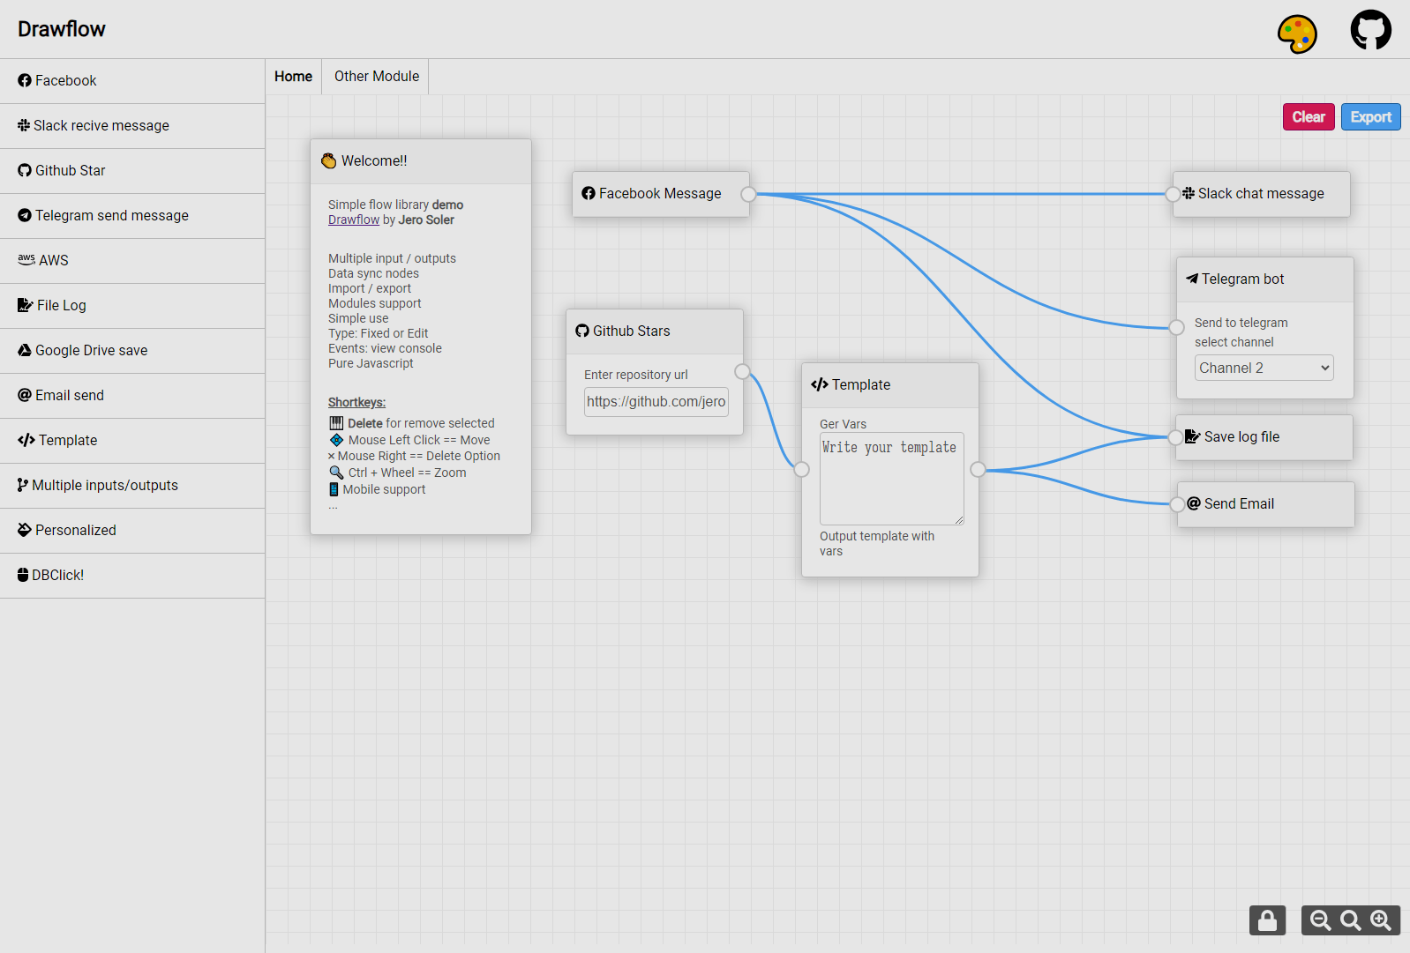Image resolution: width=1410 pixels, height=953 pixels.
Task: Click the branch icon of Multiple inputs/outputs
Action: tap(23, 485)
